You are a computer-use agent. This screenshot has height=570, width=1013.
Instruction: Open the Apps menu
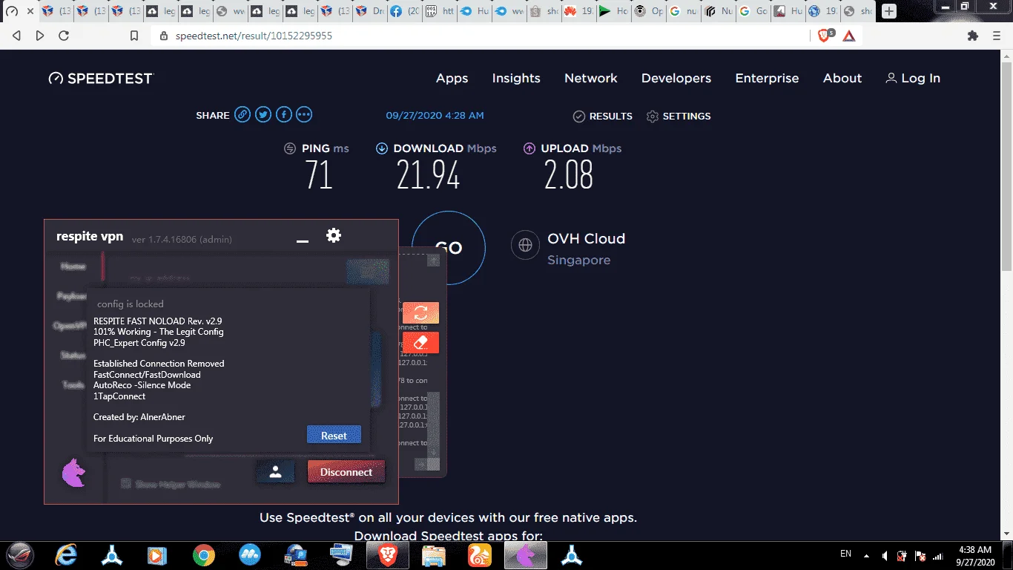pyautogui.click(x=452, y=78)
